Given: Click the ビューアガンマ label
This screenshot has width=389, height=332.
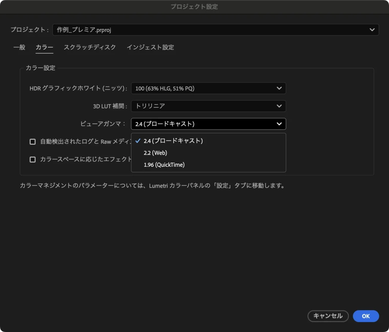Looking at the screenshot, I should point(103,124).
